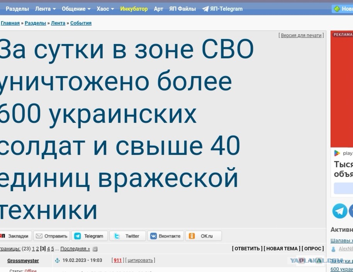Click ОТВЕТИТЬ to reply
The width and height of the screenshot is (353, 272).
247,248
